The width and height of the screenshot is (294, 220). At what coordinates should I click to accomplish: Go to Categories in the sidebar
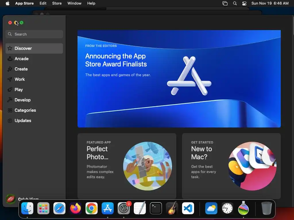pyautogui.click(x=34, y=110)
